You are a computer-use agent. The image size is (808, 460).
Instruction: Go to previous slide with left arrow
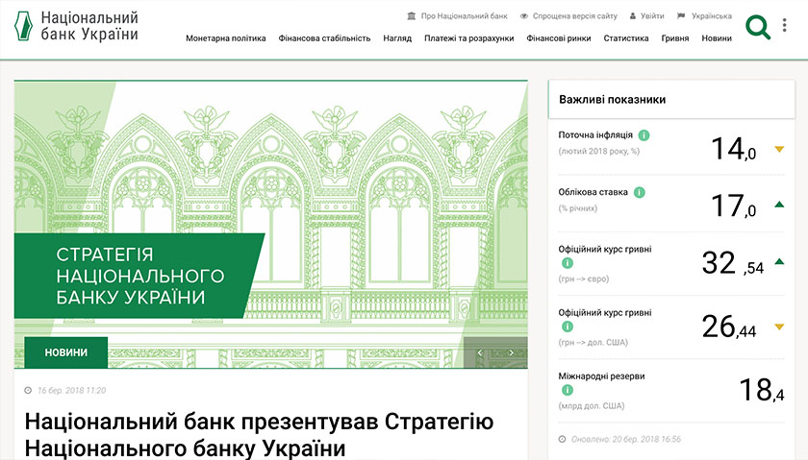click(x=480, y=353)
